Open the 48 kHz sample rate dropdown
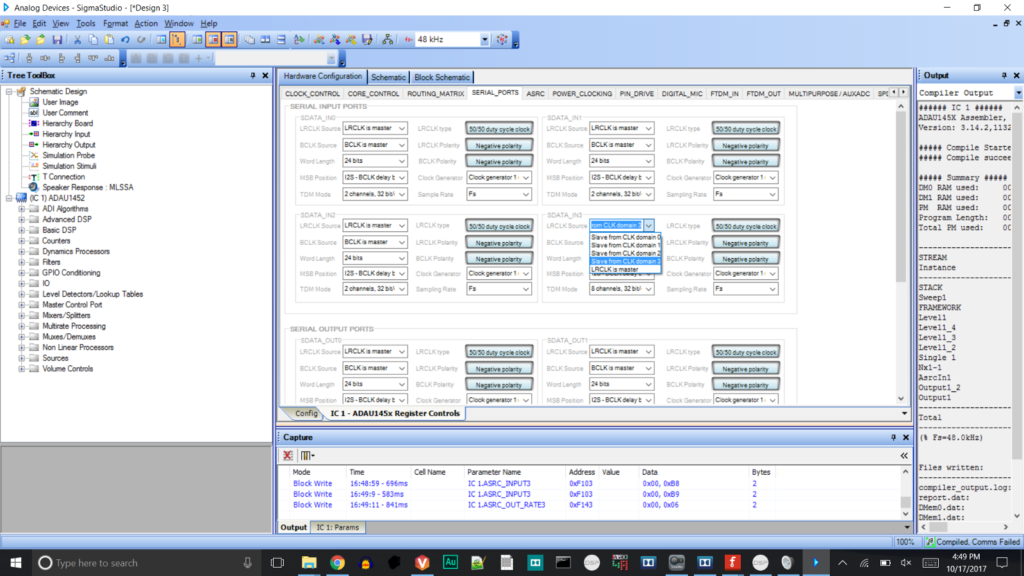 point(484,40)
